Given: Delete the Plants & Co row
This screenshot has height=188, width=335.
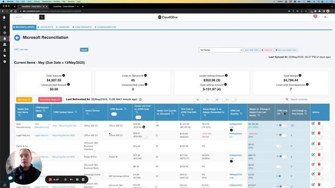Looking at the screenshot, I should (x=319, y=144).
